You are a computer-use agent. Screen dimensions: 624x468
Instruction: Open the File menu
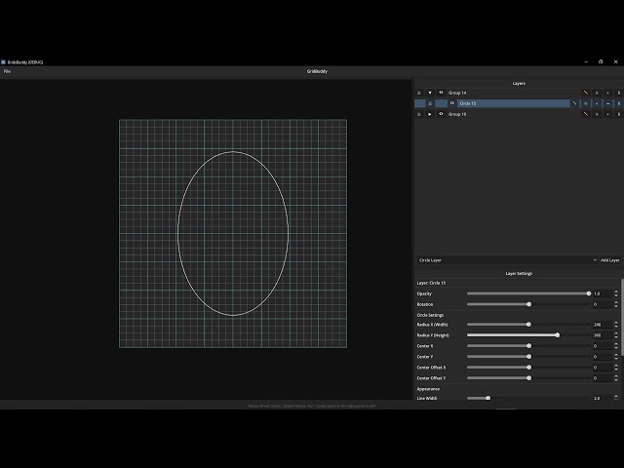point(7,71)
